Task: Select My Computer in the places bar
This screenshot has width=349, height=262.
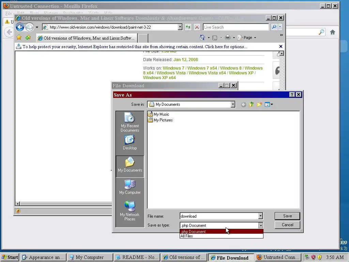Action: point(130,187)
